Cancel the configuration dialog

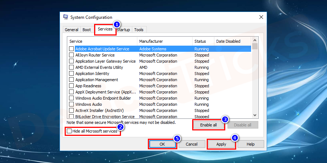click(191, 144)
